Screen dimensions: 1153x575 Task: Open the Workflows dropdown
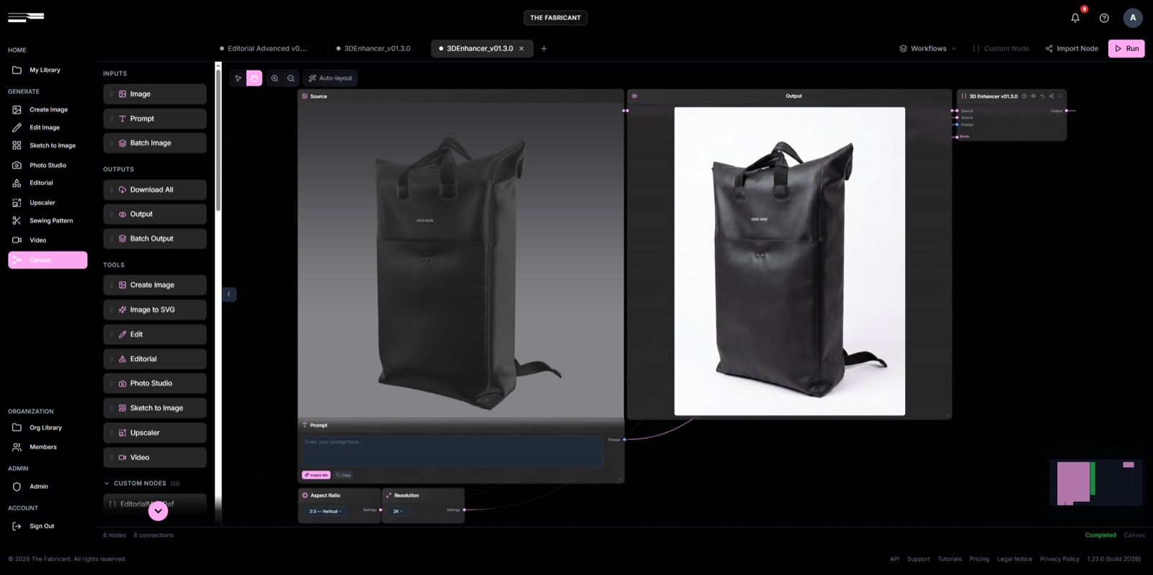tap(927, 49)
